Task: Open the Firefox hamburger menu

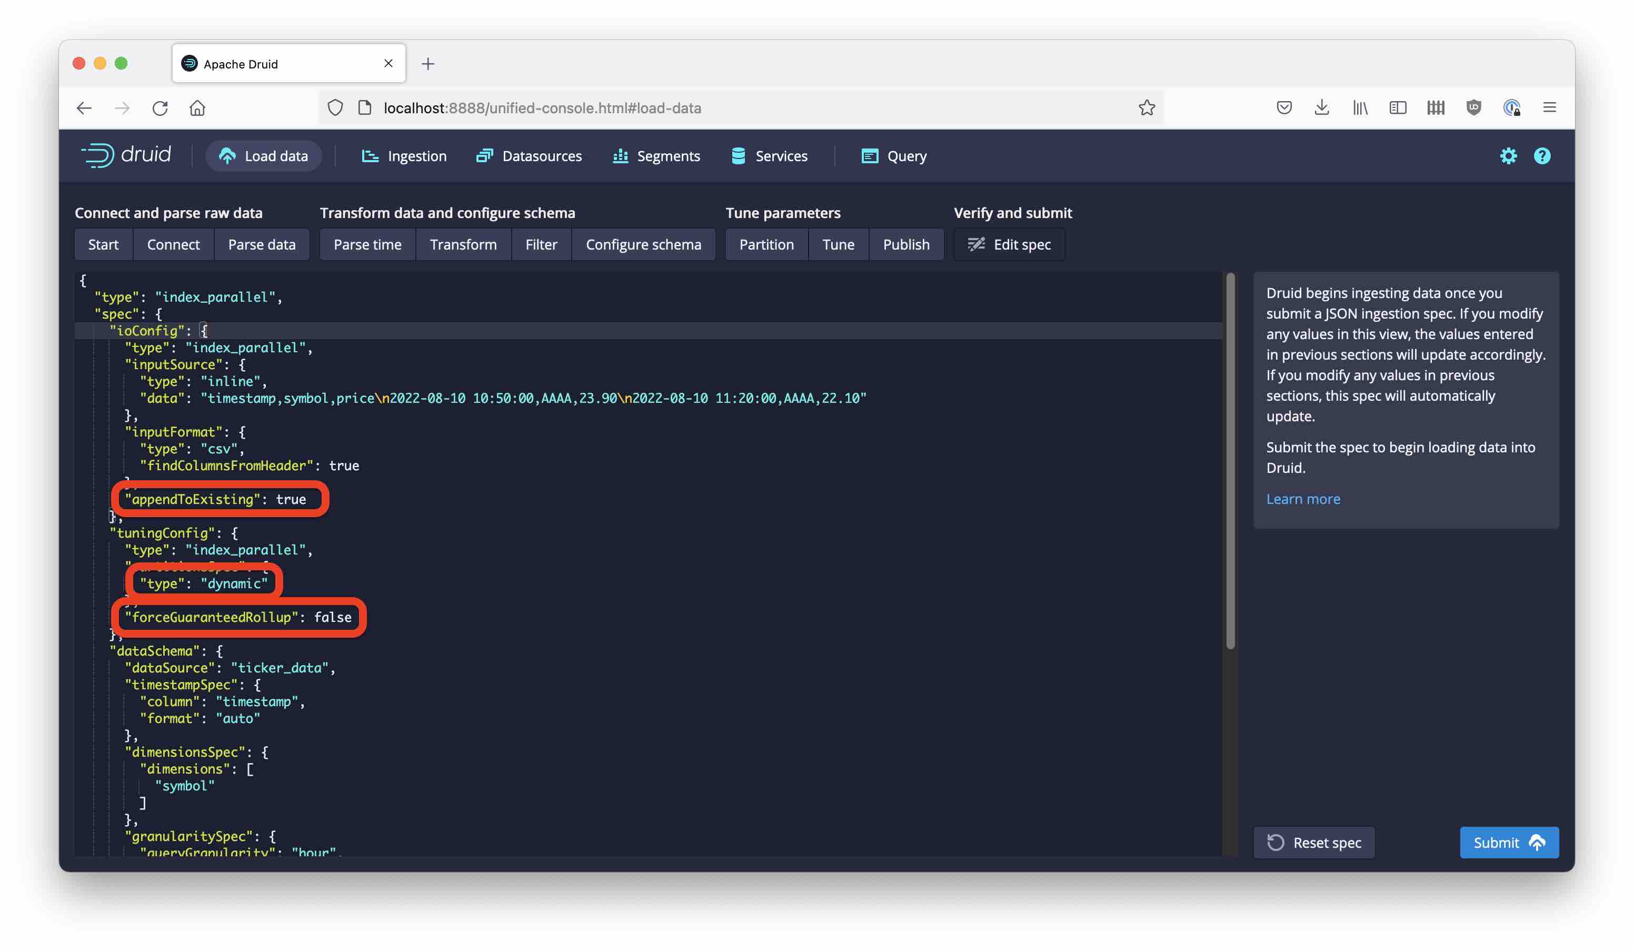Action: 1549,107
